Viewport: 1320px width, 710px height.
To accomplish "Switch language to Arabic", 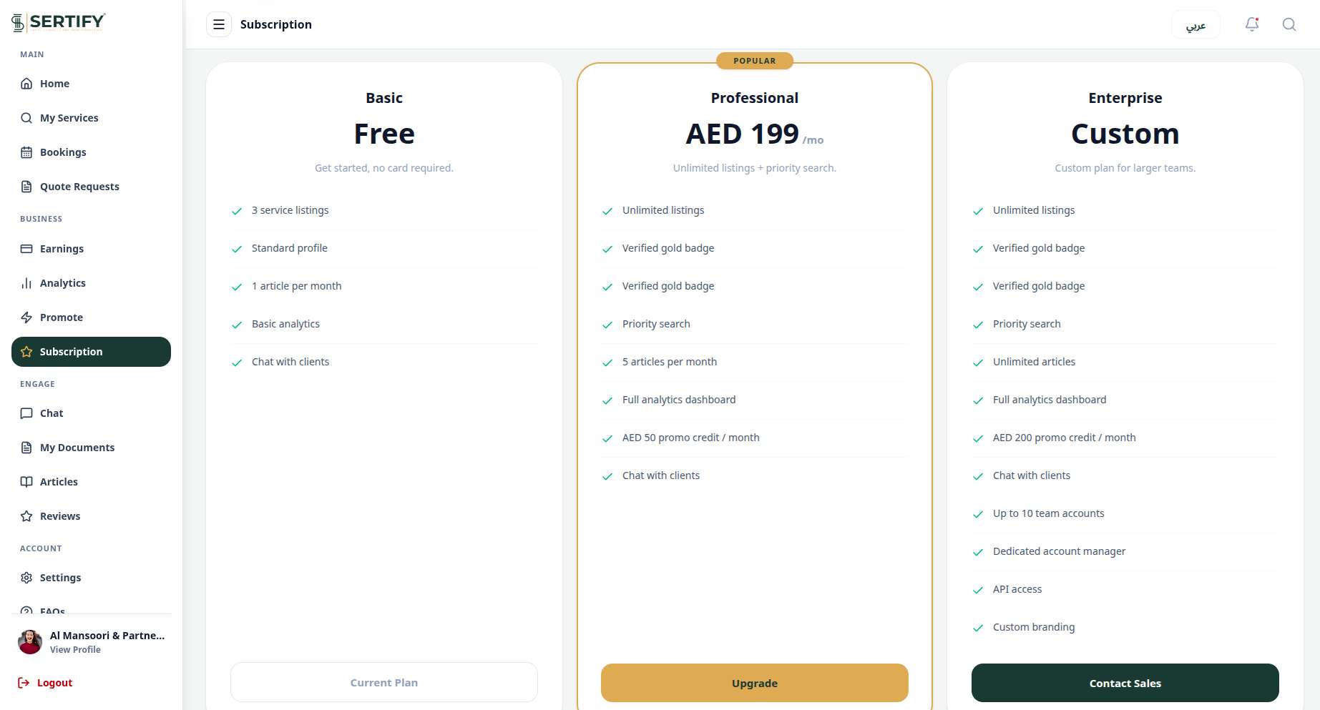I will point(1196,24).
